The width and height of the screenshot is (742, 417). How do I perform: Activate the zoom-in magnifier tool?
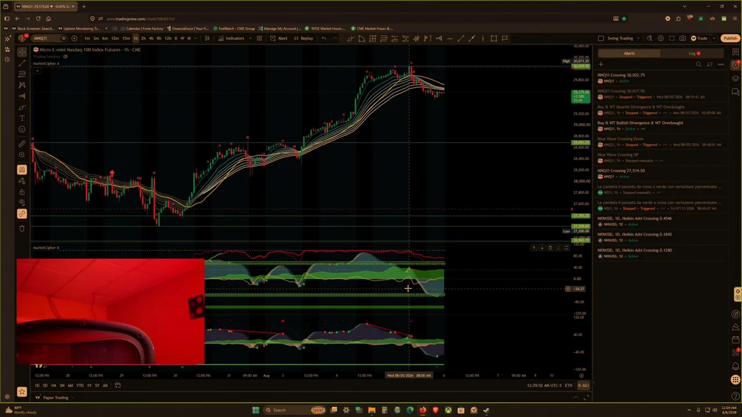click(22, 155)
